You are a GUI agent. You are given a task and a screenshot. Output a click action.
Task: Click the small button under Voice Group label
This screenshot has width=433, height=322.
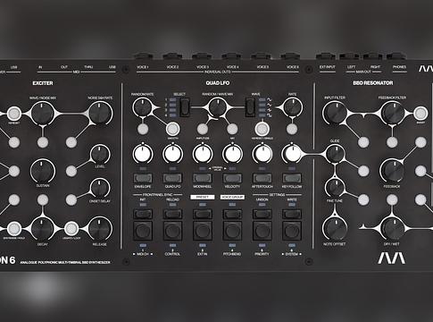[232, 214]
